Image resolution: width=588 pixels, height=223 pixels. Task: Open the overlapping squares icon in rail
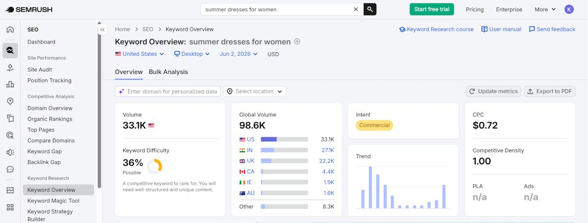pyautogui.click(x=10, y=118)
